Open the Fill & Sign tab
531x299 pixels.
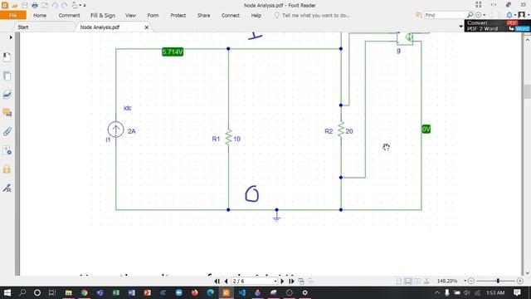point(103,15)
